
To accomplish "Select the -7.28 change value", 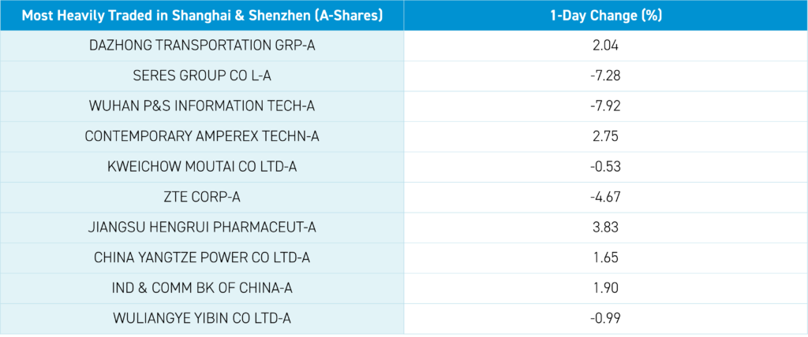I will point(606,76).
